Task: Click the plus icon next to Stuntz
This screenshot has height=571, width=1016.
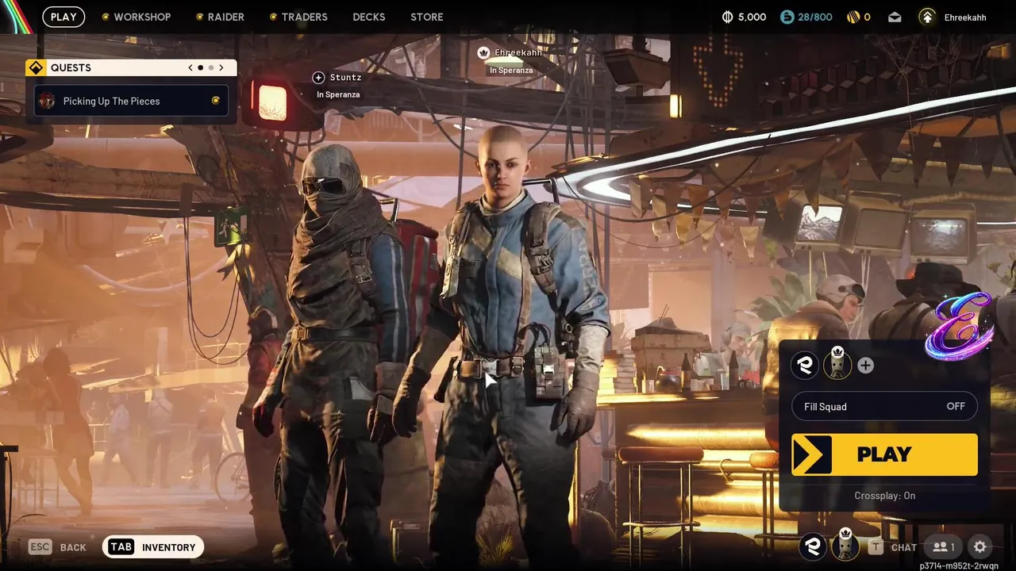Action: tap(318, 77)
